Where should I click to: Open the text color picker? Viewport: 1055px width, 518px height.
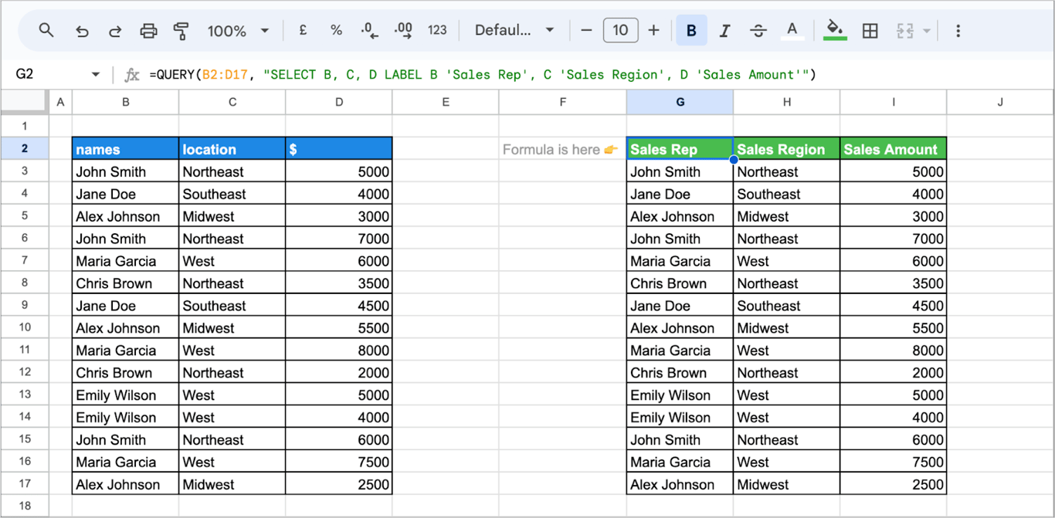pyautogui.click(x=792, y=30)
